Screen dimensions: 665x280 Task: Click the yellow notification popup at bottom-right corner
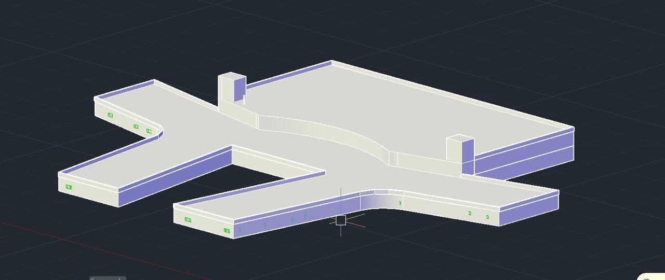[653, 277]
